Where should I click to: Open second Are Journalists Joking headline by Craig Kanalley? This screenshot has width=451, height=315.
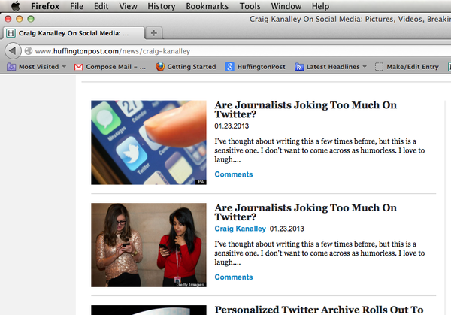[x=305, y=212]
